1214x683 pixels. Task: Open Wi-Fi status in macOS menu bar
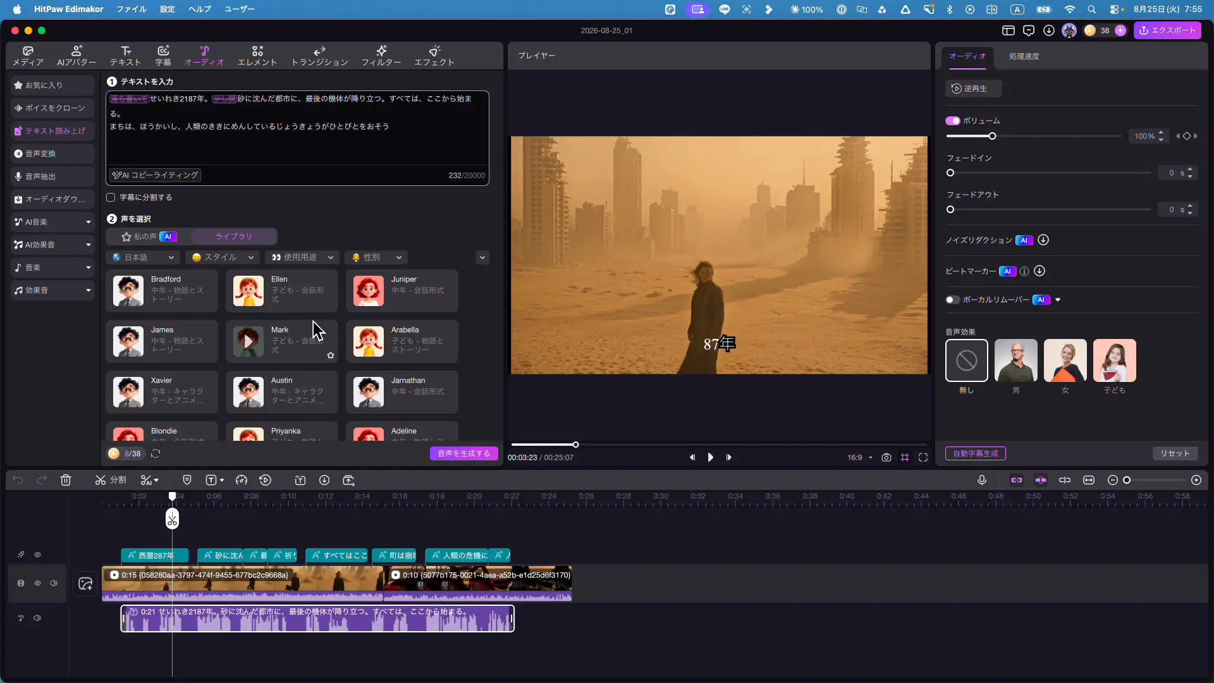point(1070,9)
